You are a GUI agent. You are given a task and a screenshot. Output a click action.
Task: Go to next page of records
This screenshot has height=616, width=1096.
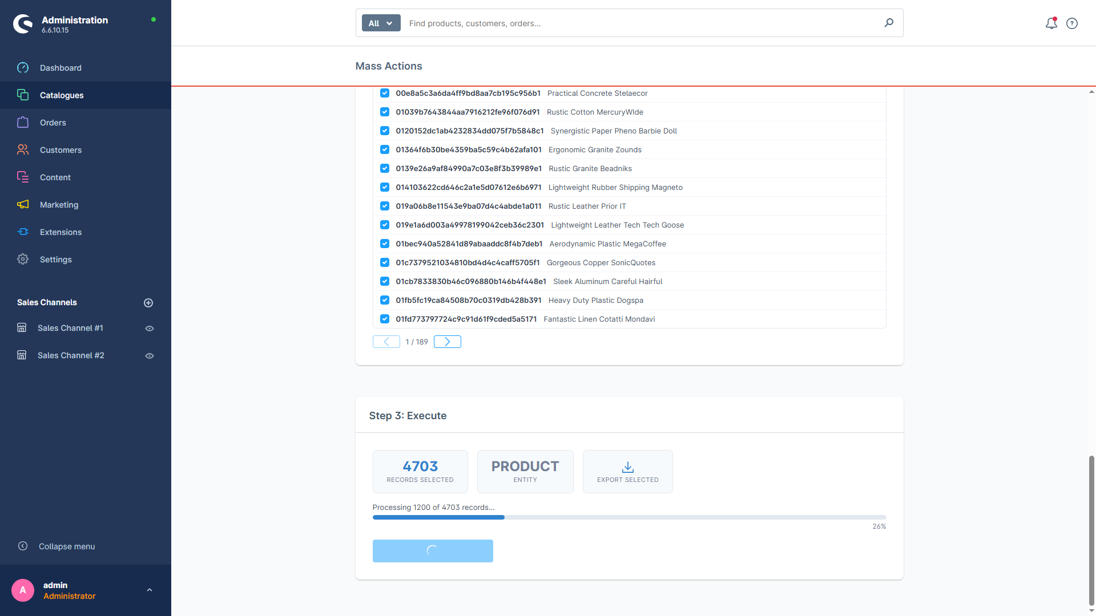tap(448, 342)
